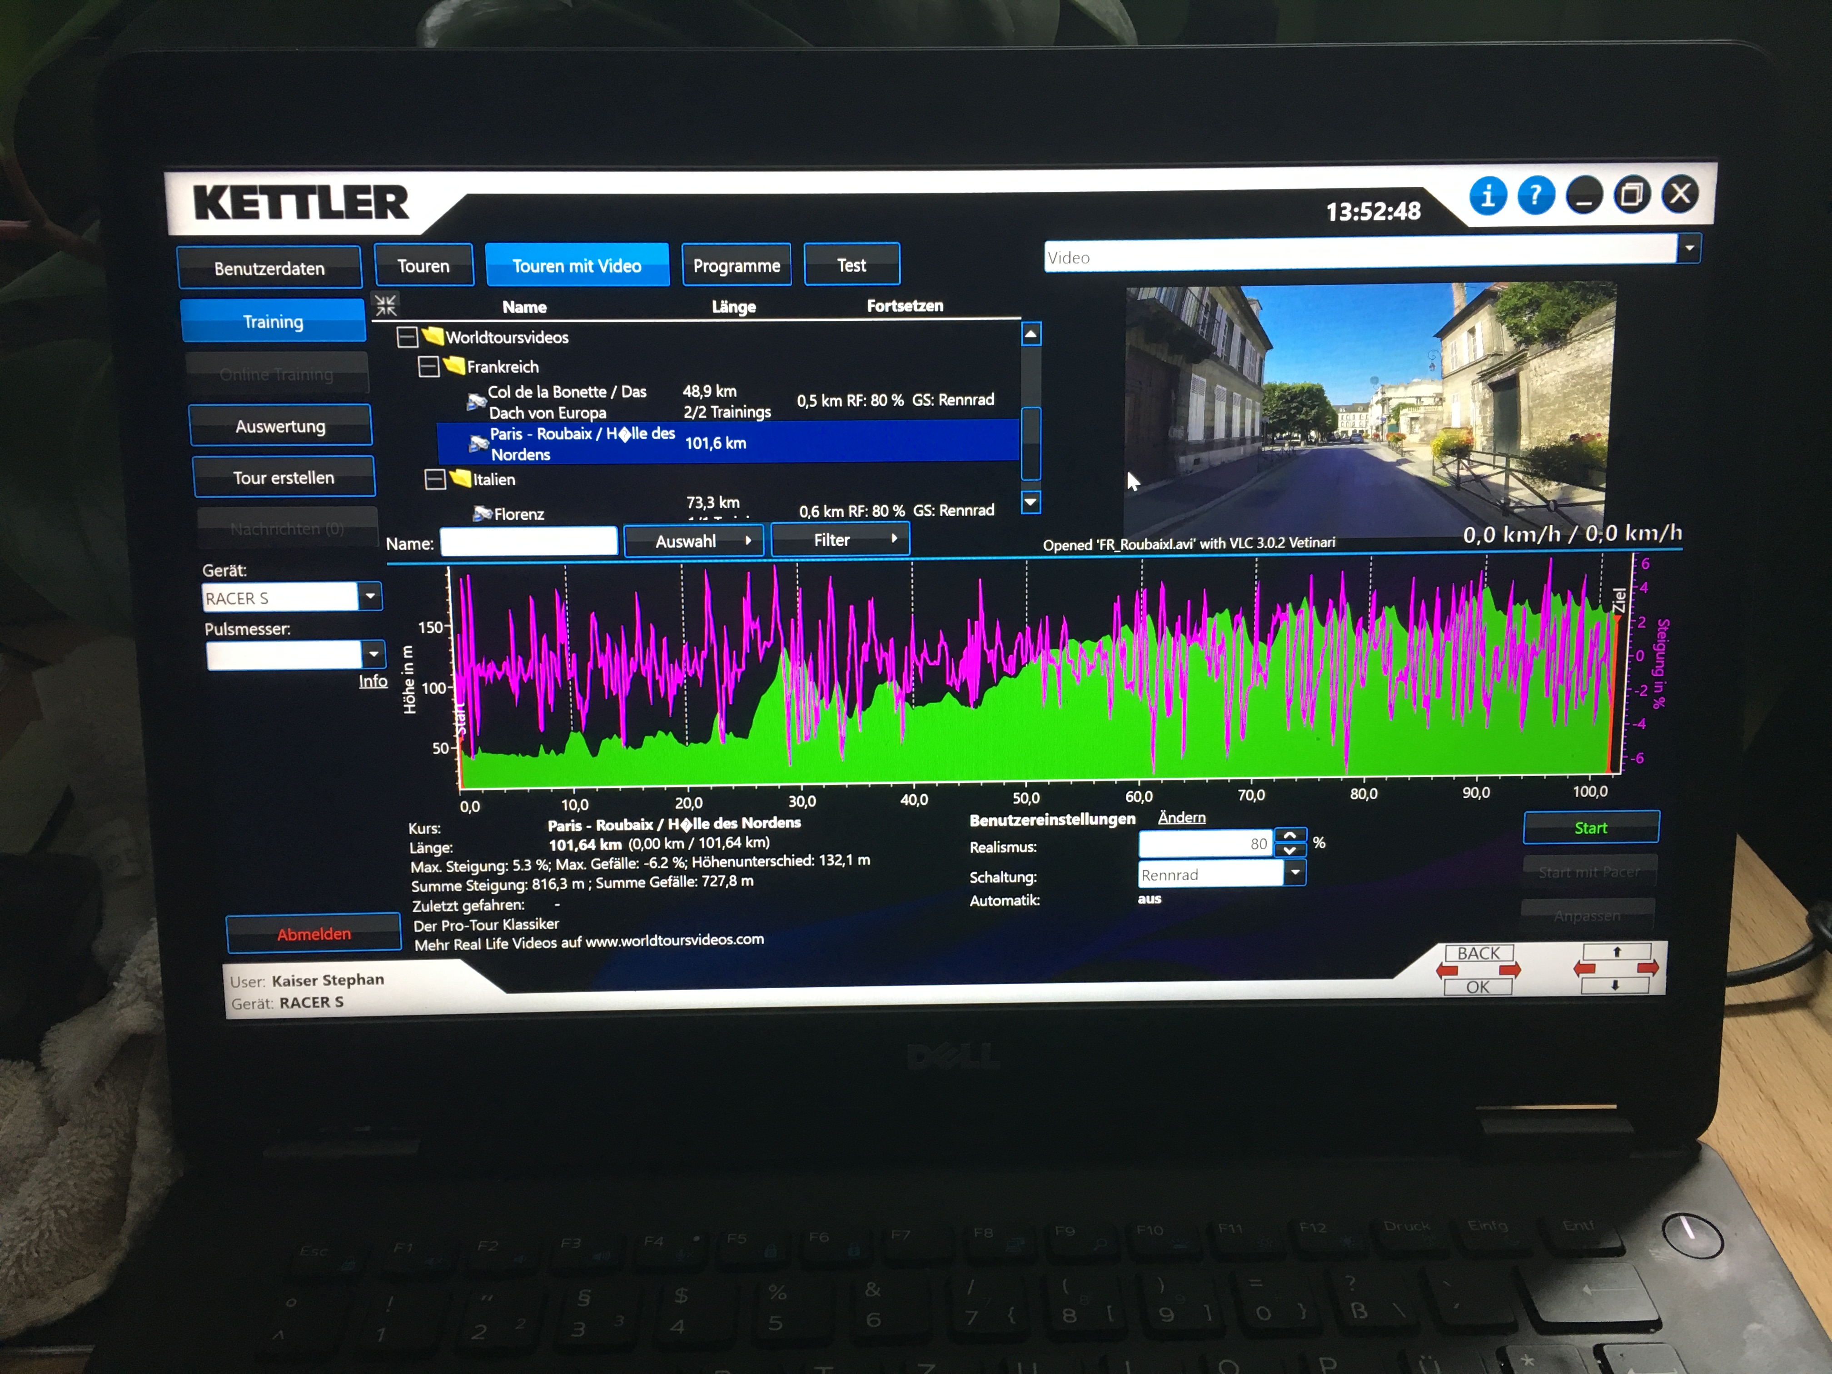This screenshot has height=1374, width=1832.
Task: Open the info icon in title bar
Action: click(1488, 197)
